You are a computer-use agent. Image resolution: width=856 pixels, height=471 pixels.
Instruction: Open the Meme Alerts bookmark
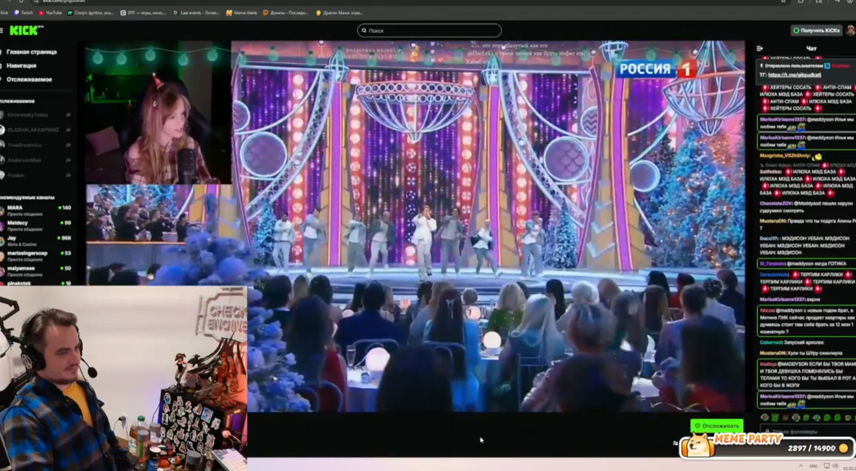click(x=242, y=13)
